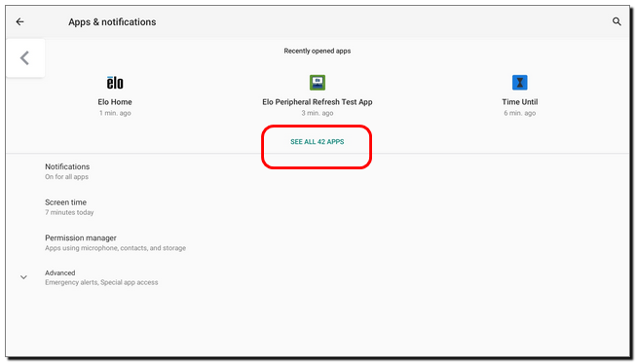Click the '1 min. ago' text
This screenshot has height=363, width=636.
coord(115,113)
